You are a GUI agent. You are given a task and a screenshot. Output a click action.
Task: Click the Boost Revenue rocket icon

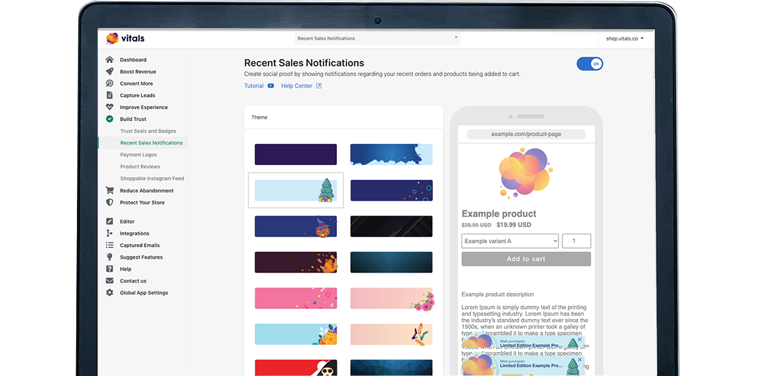(109, 72)
